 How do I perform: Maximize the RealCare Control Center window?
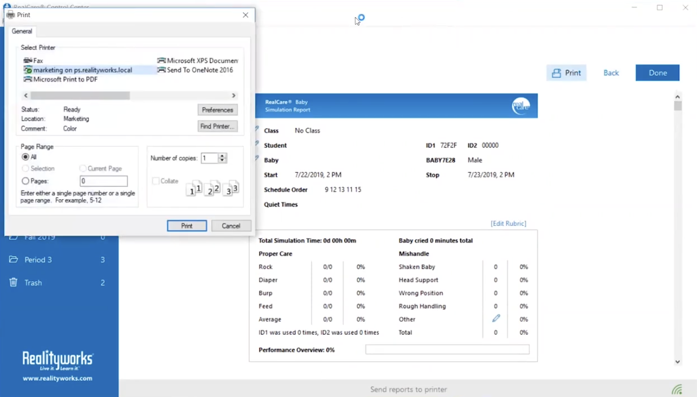pos(660,7)
